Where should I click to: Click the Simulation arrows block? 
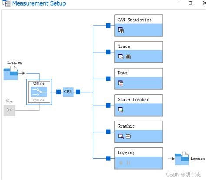click(x=10, y=110)
